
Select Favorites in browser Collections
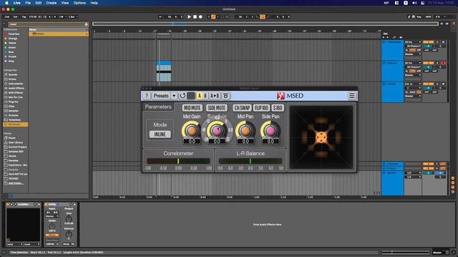pyautogui.click(x=14, y=34)
